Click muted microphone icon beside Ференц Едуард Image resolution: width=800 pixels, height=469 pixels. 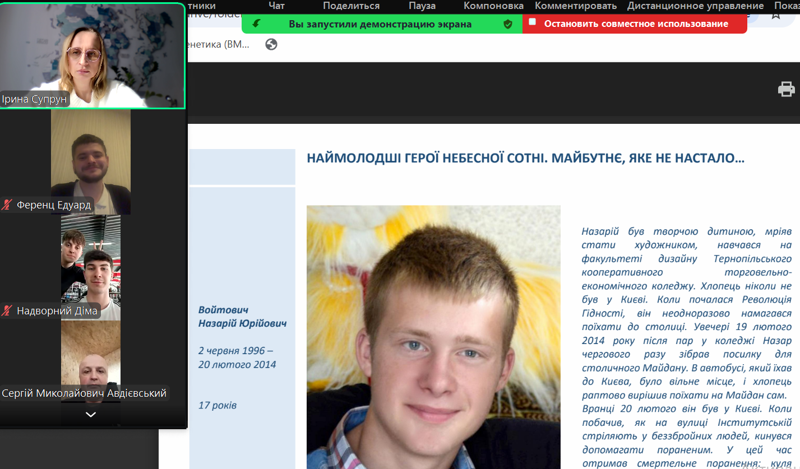coord(7,205)
